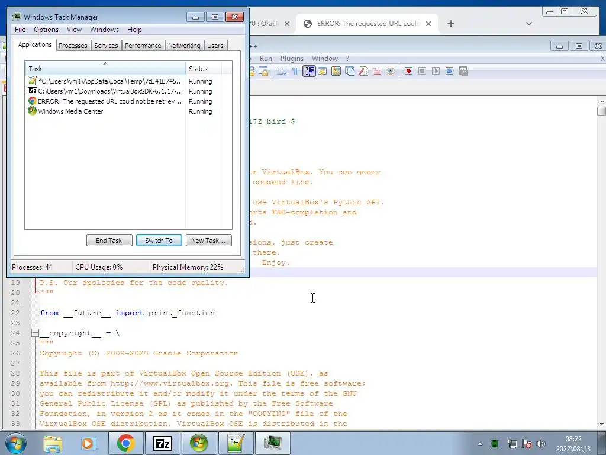Click Processes: 44 in Task Manager status bar
606x455 pixels.
[x=32, y=267]
